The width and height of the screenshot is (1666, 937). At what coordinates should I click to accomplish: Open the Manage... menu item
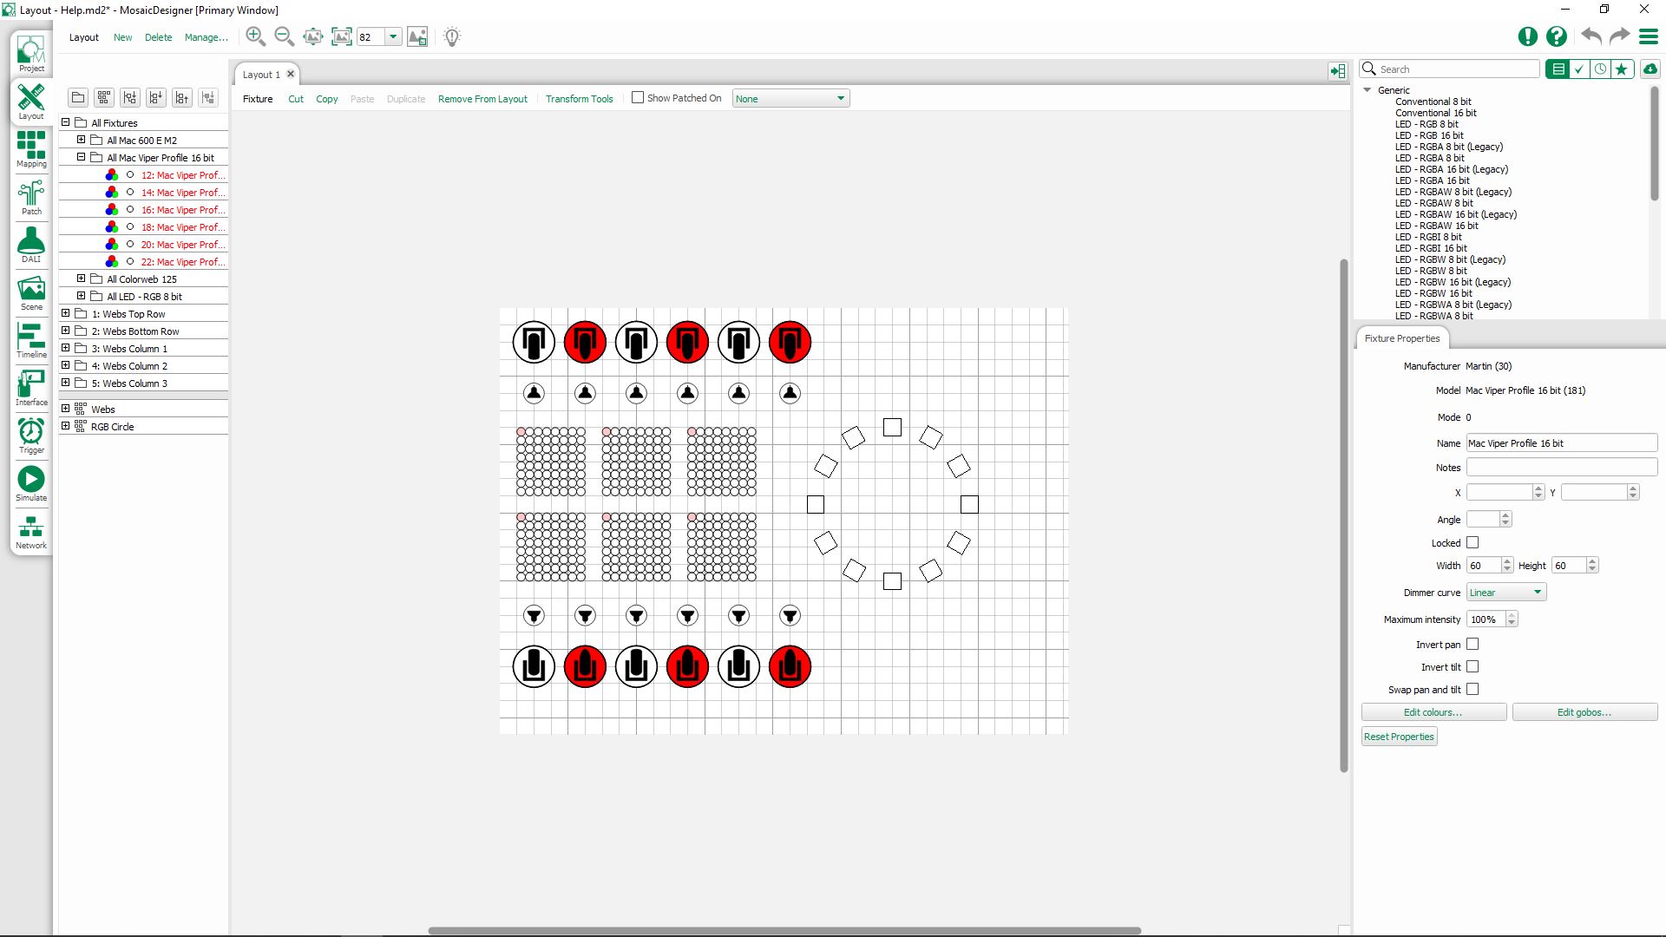tap(206, 37)
